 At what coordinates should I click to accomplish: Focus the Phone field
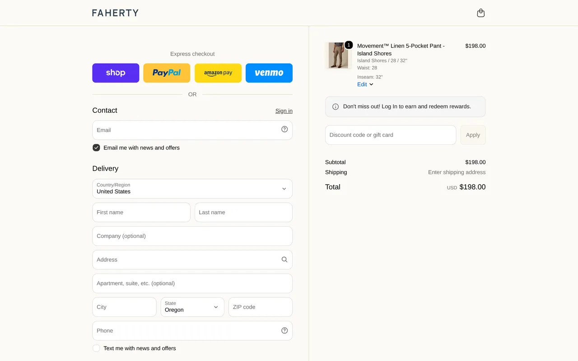click(x=192, y=331)
